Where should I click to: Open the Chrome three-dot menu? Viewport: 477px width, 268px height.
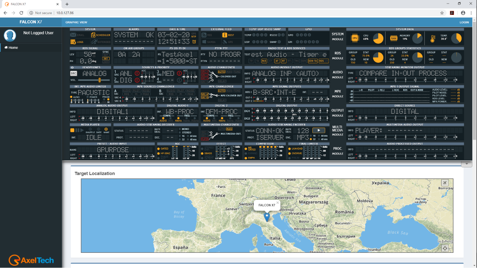point(471,13)
